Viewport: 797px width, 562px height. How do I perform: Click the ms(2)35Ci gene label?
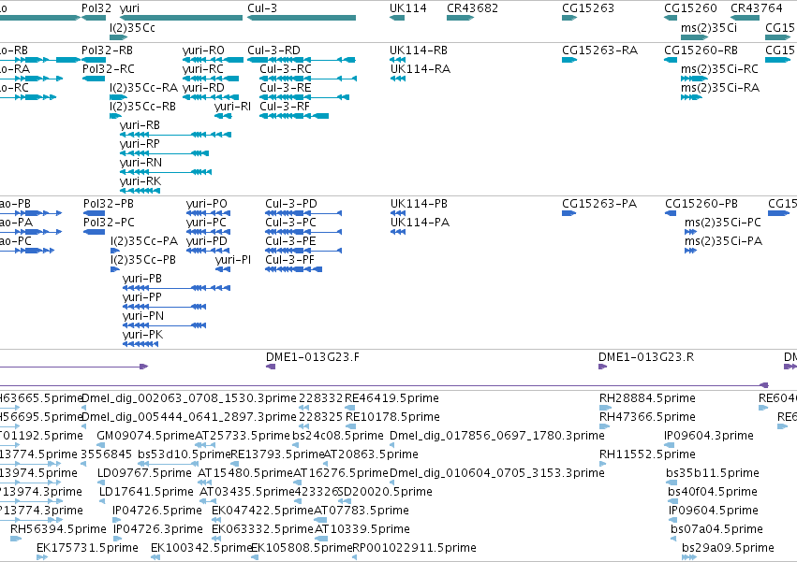coord(709,27)
